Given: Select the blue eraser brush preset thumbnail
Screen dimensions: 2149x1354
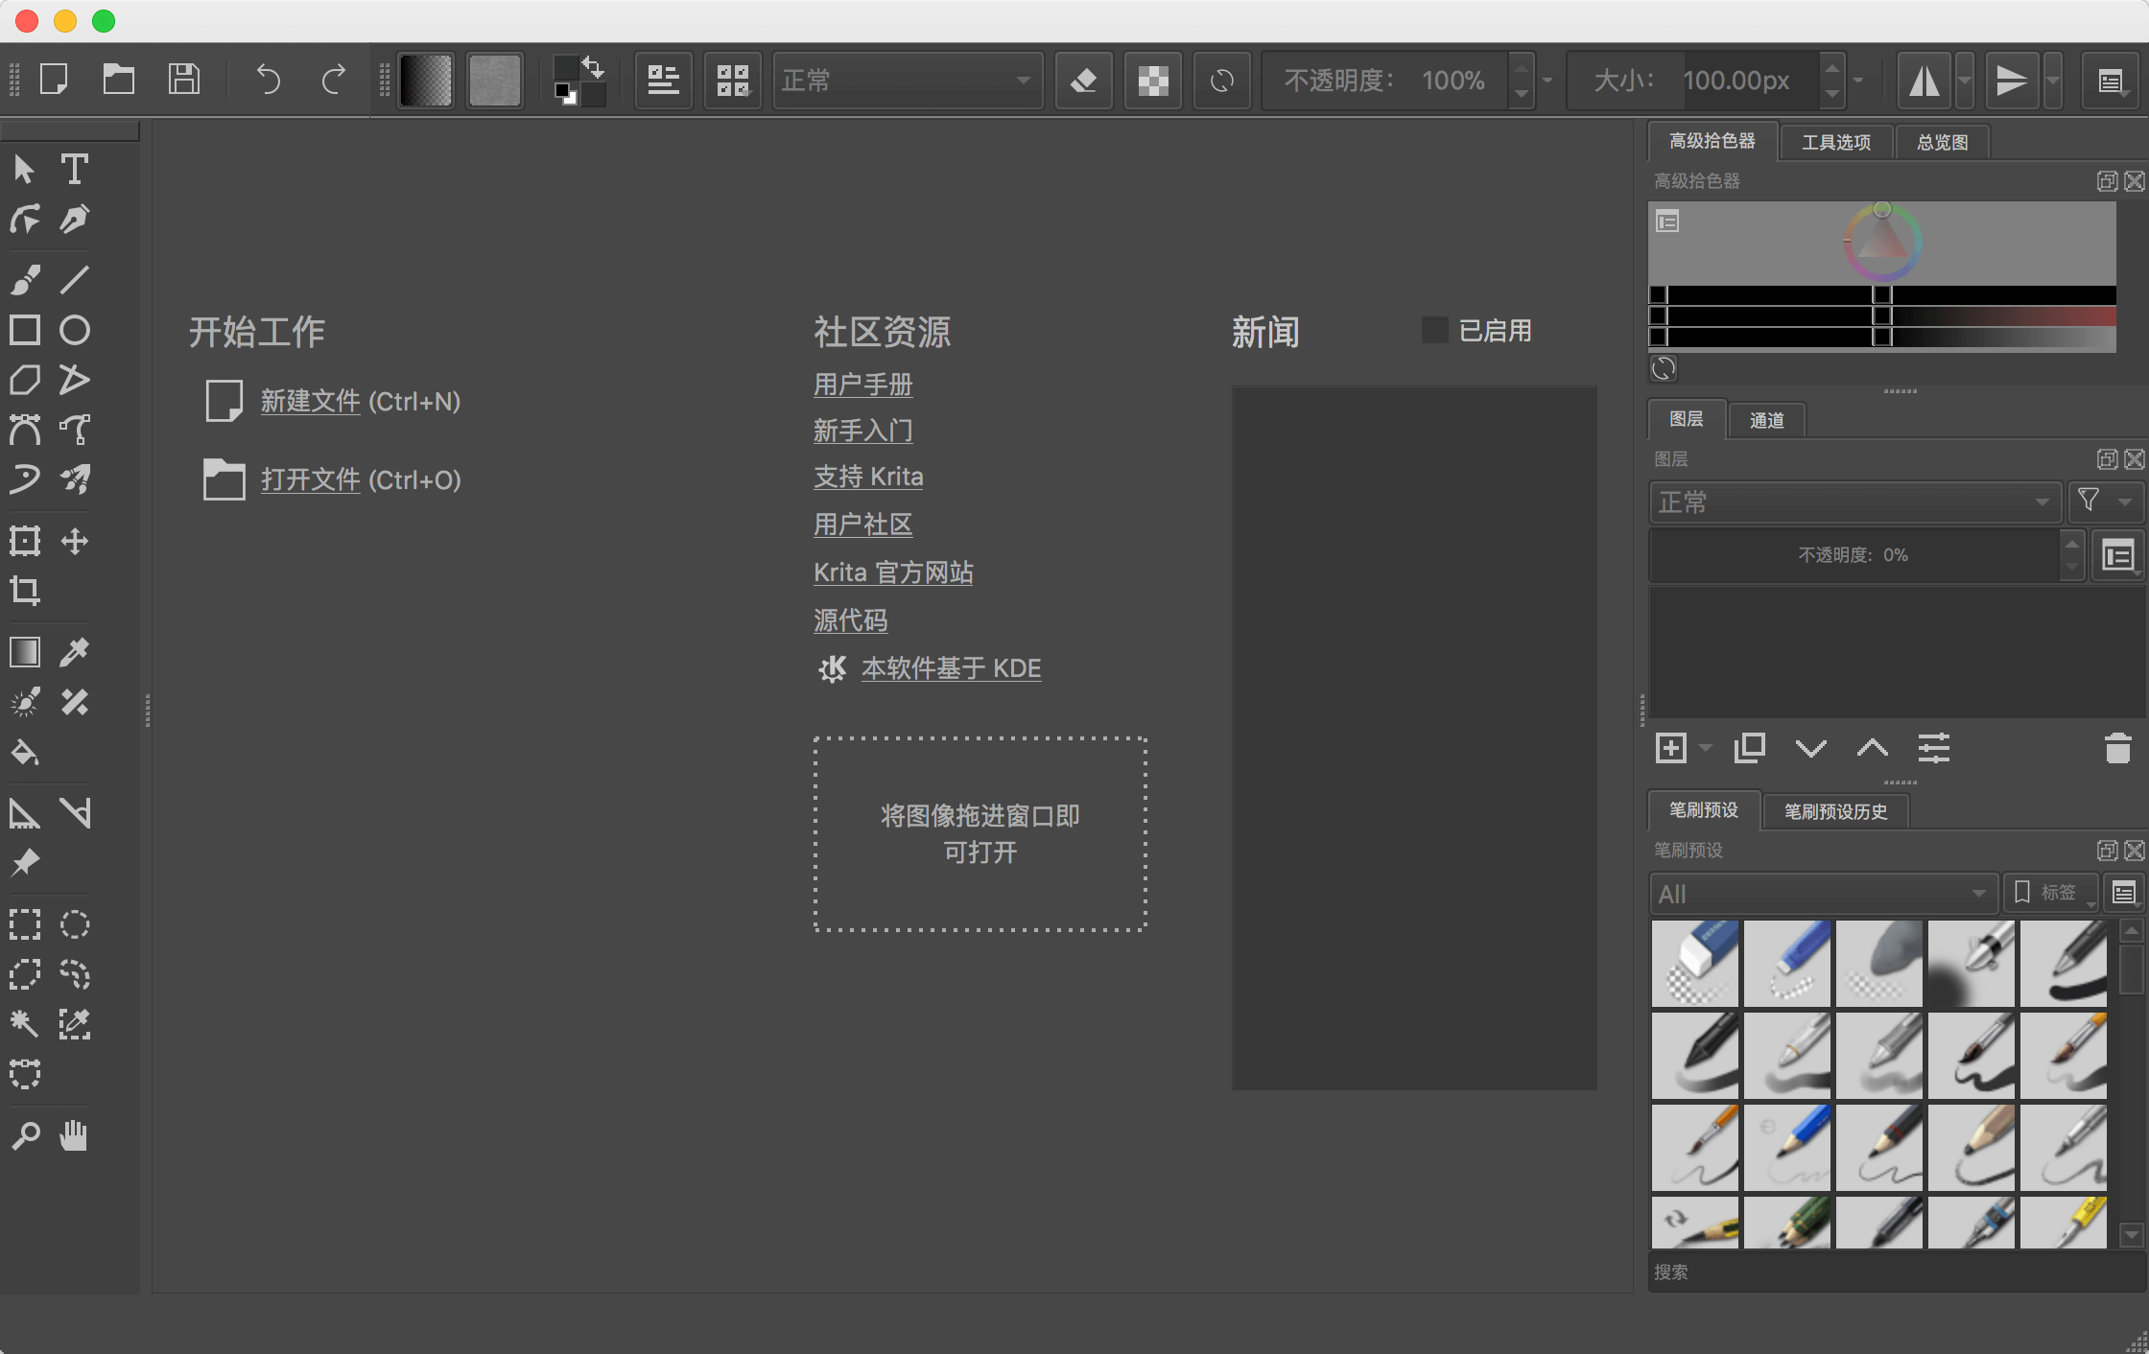Looking at the screenshot, I should coord(1695,963).
